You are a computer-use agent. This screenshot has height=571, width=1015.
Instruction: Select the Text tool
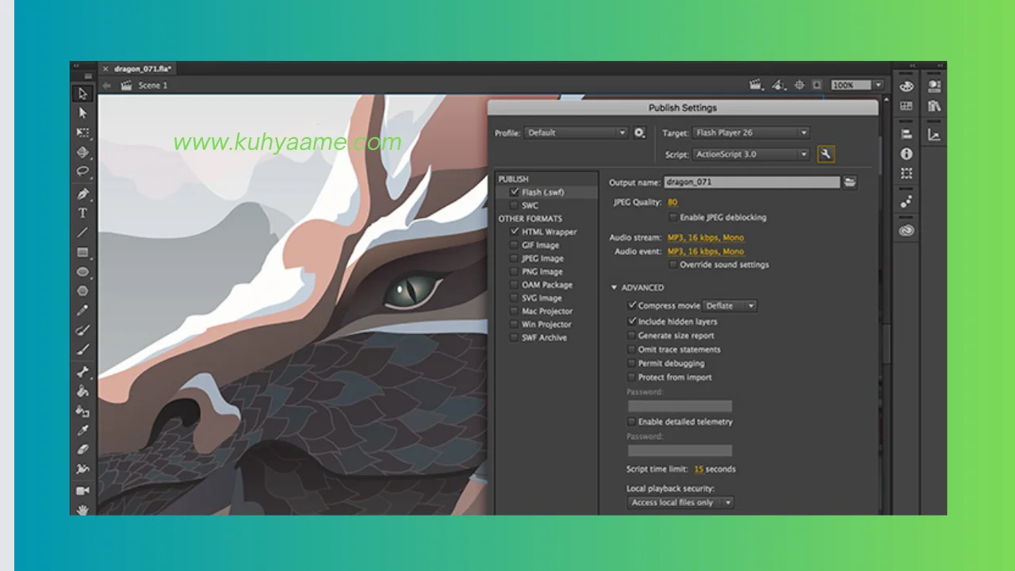(x=82, y=213)
